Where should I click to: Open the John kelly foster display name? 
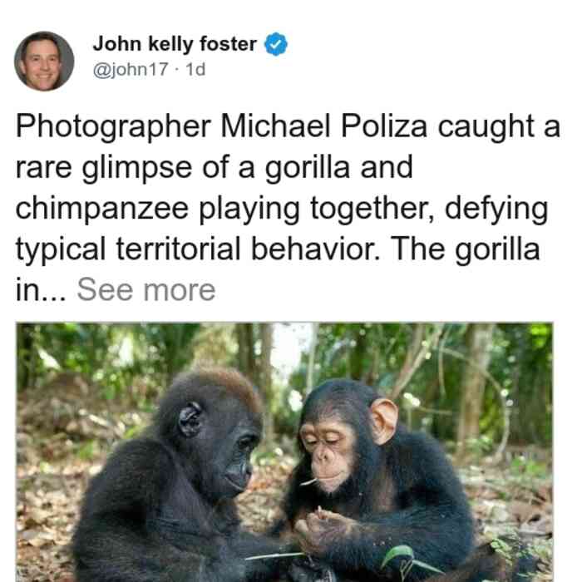175,44
